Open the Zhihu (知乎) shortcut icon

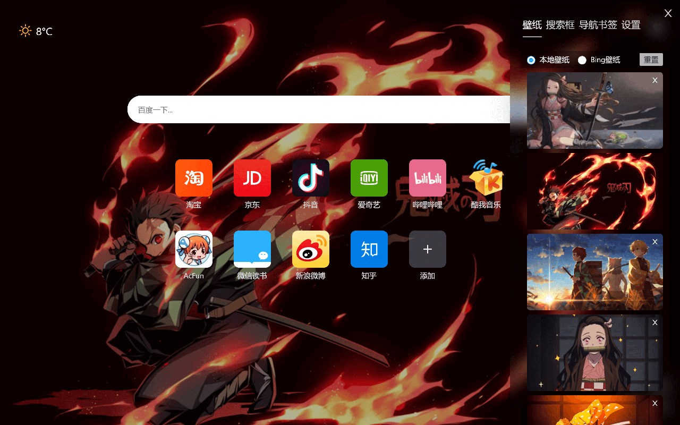pos(369,249)
